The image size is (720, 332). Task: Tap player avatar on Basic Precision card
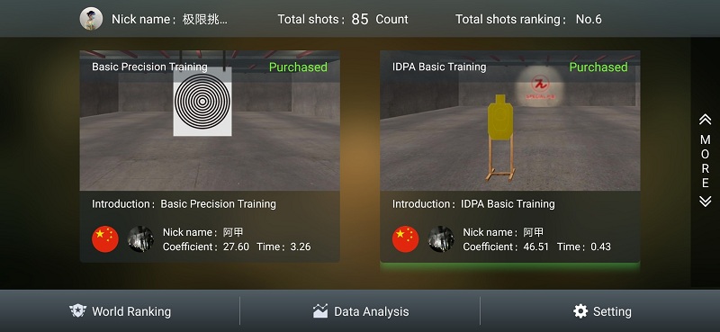[140, 238]
